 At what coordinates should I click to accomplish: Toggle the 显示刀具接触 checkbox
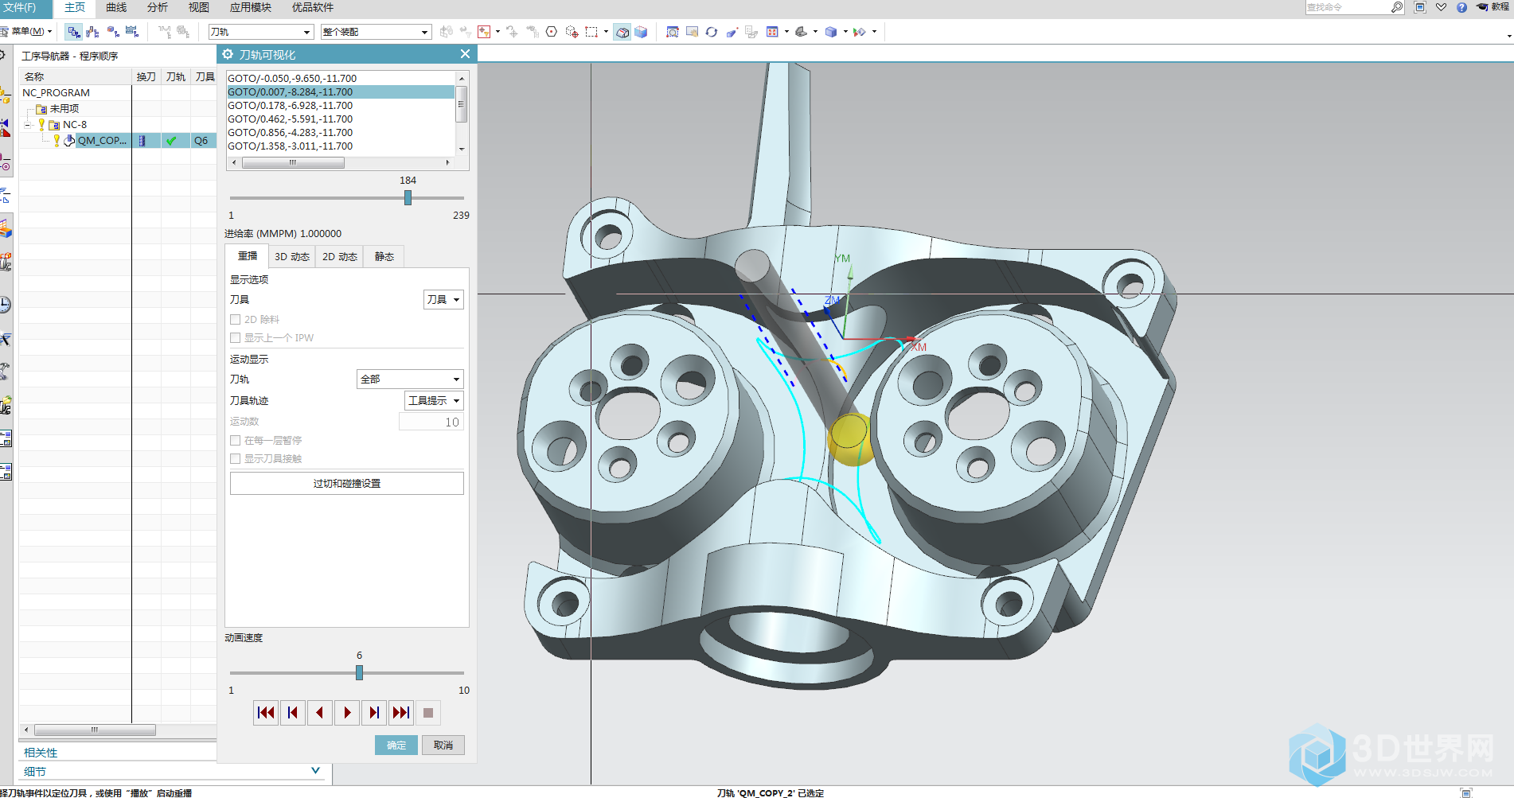coord(236,459)
